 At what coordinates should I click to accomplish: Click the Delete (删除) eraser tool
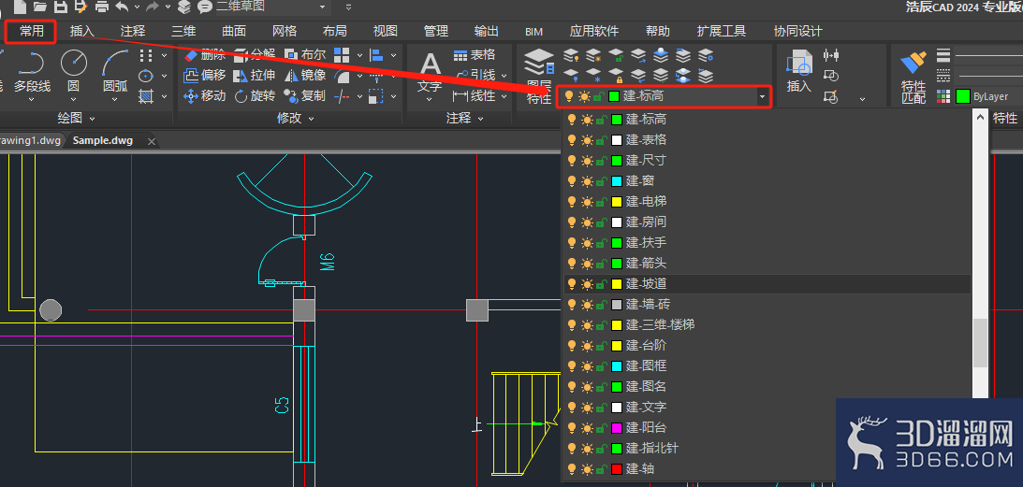(x=205, y=54)
